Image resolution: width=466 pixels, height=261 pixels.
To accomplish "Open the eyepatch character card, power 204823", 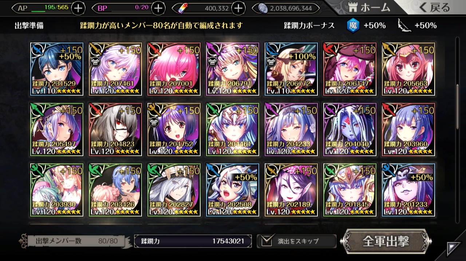I will pyautogui.click(x=115, y=130).
